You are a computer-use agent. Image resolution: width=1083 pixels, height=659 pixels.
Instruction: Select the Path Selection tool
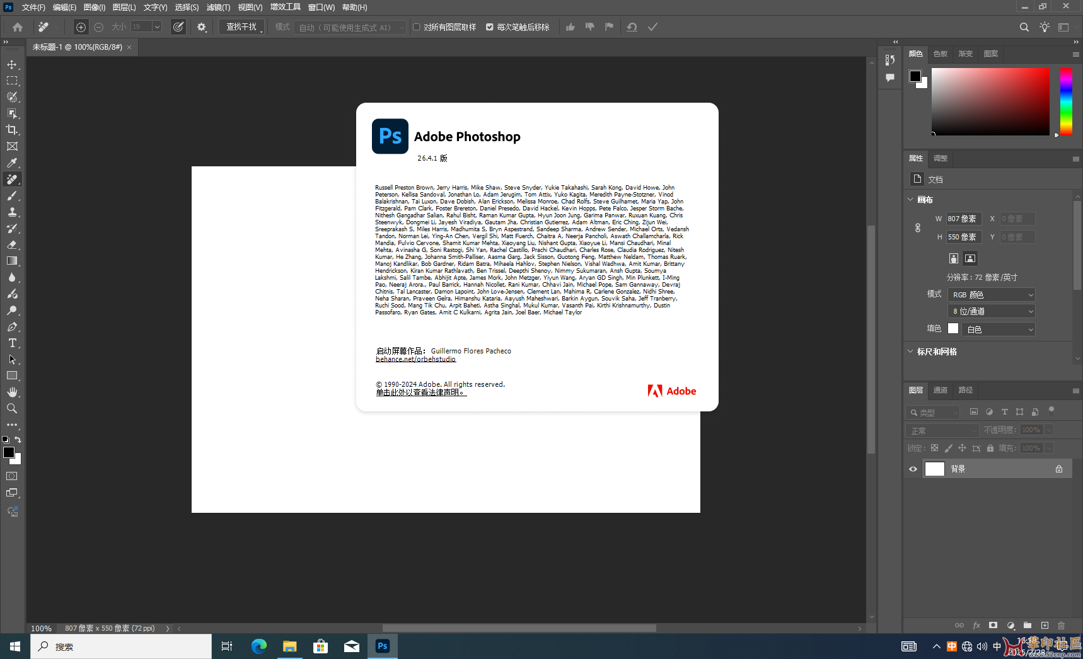[x=12, y=359]
